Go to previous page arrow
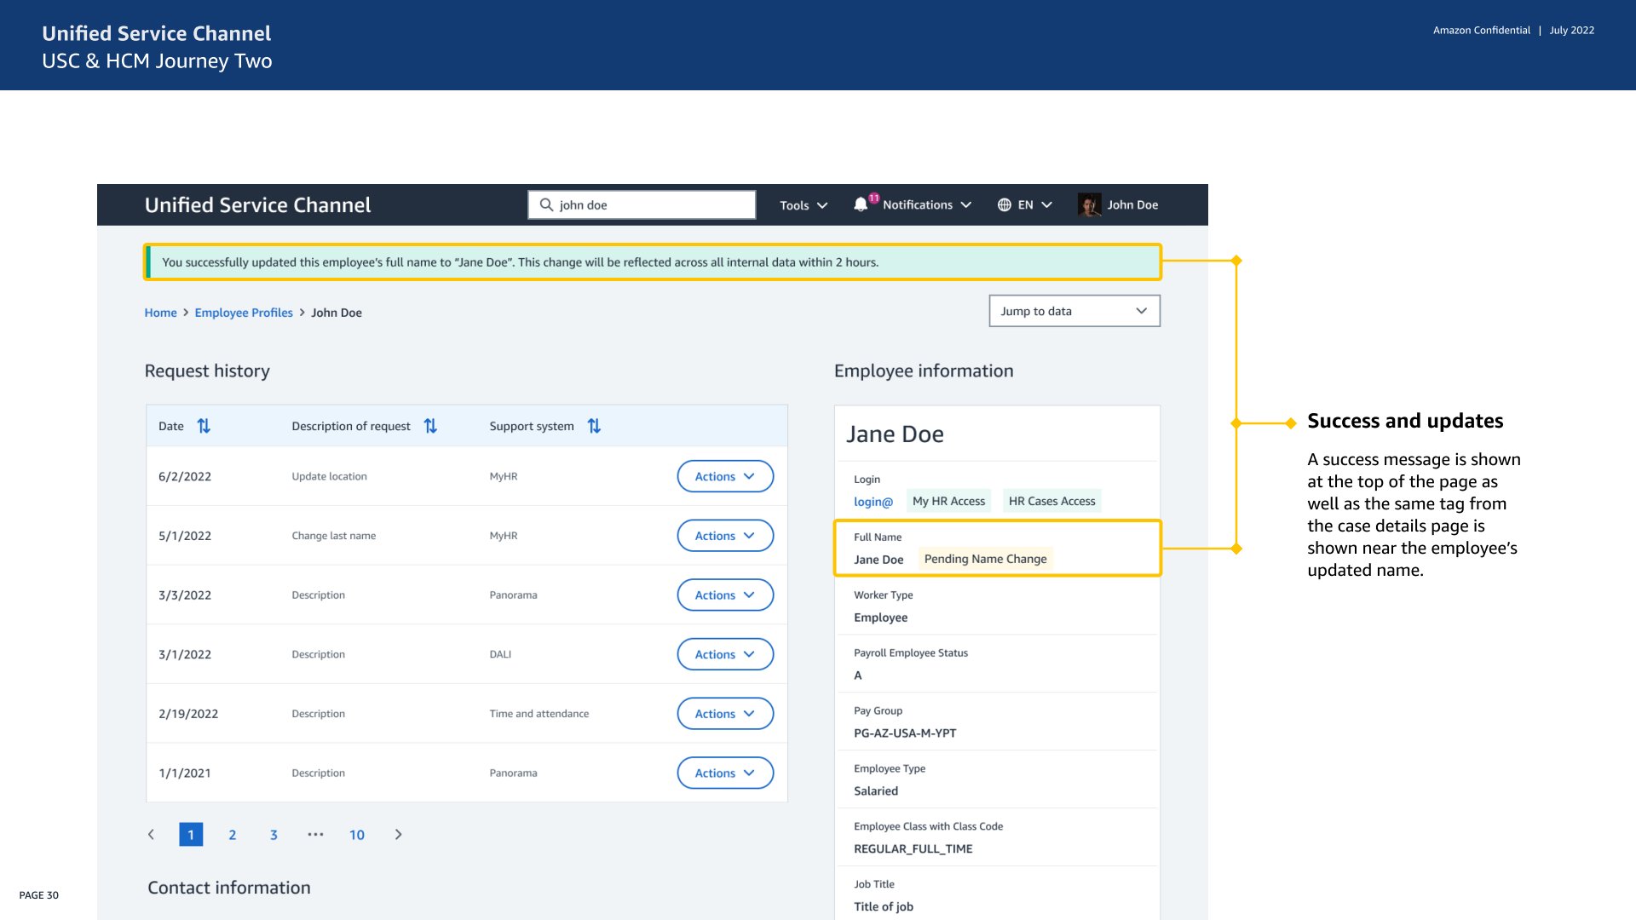 point(152,835)
